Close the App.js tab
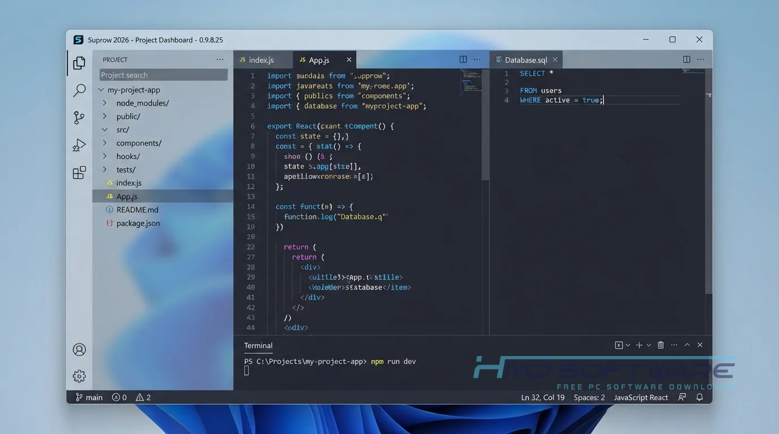779x434 pixels. (x=349, y=59)
